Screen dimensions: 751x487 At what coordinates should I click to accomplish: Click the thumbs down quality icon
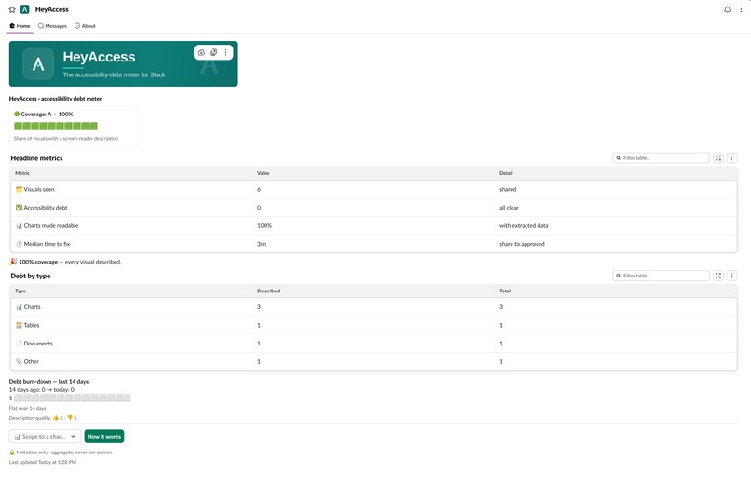70,418
